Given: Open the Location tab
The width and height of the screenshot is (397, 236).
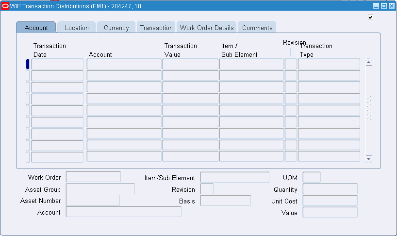Looking at the screenshot, I should 77,28.
